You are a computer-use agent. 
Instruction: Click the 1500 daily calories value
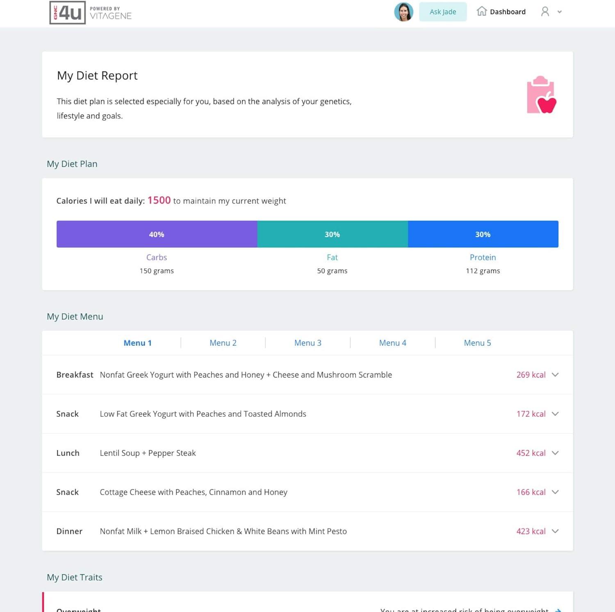(x=159, y=200)
